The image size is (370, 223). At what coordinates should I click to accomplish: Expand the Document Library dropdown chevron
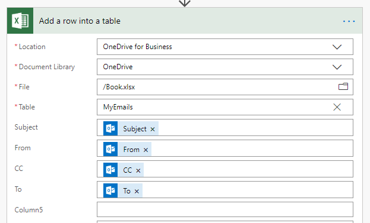click(337, 67)
